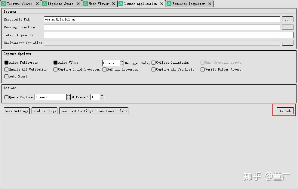Enable Queue Capture checkbox
This screenshot has height=189, width=298.
6,97
